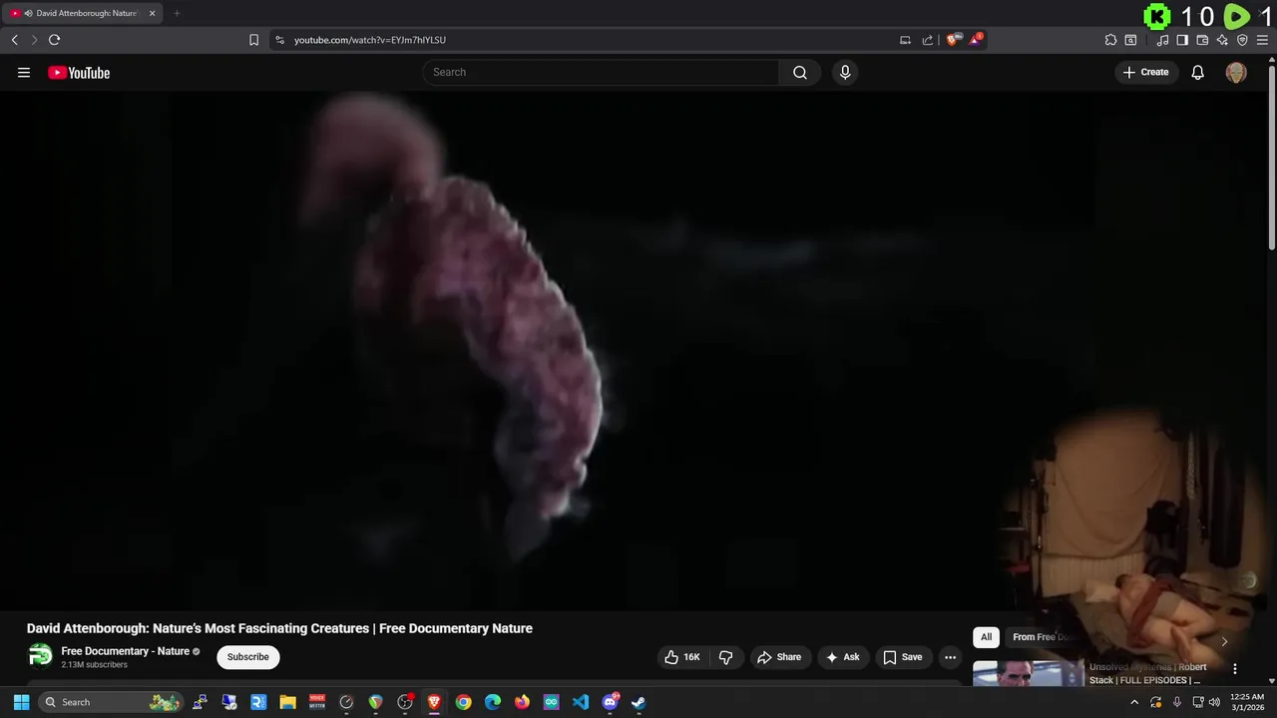
Task: Mute the tab via speaker icon
Action: [x=28, y=13]
